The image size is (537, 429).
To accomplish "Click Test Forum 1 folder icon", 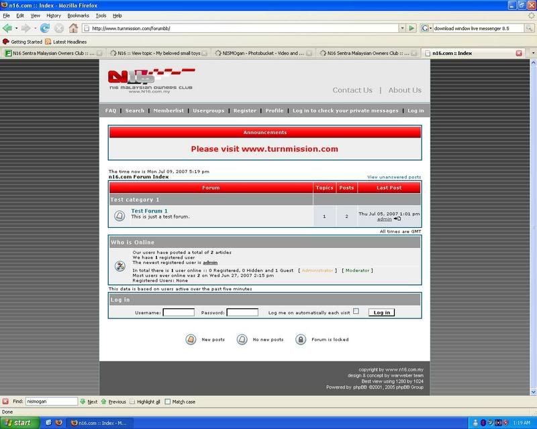I will tap(119, 215).
